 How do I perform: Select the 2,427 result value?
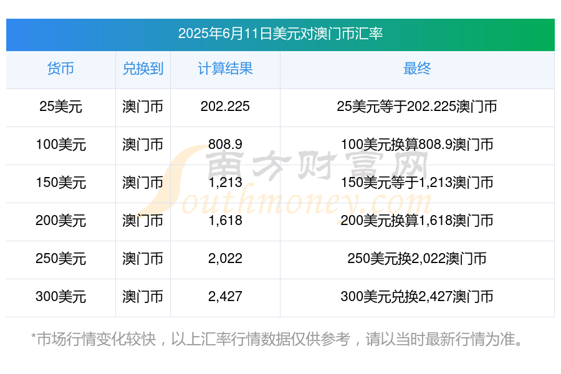[225, 297]
